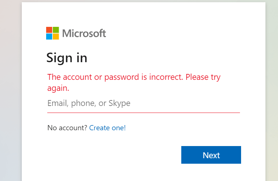This screenshot has width=278, height=181.
Task: Click the "No account?" label text
Action: click(x=67, y=128)
